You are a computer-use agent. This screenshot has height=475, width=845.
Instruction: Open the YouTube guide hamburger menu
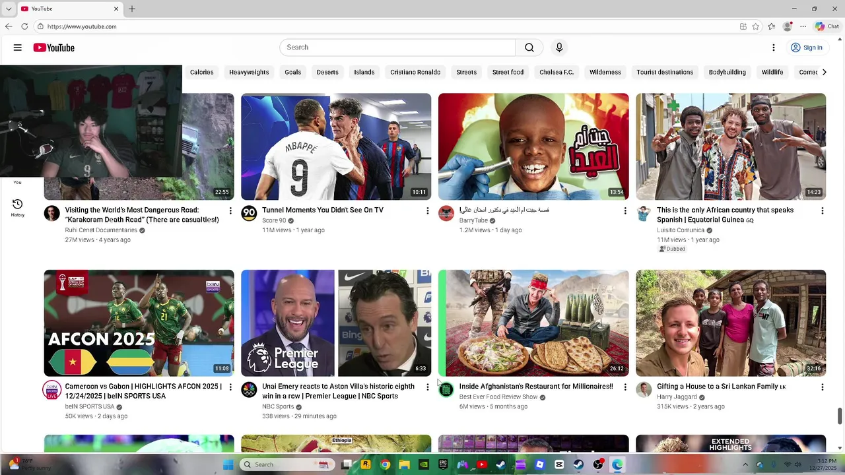tap(18, 47)
